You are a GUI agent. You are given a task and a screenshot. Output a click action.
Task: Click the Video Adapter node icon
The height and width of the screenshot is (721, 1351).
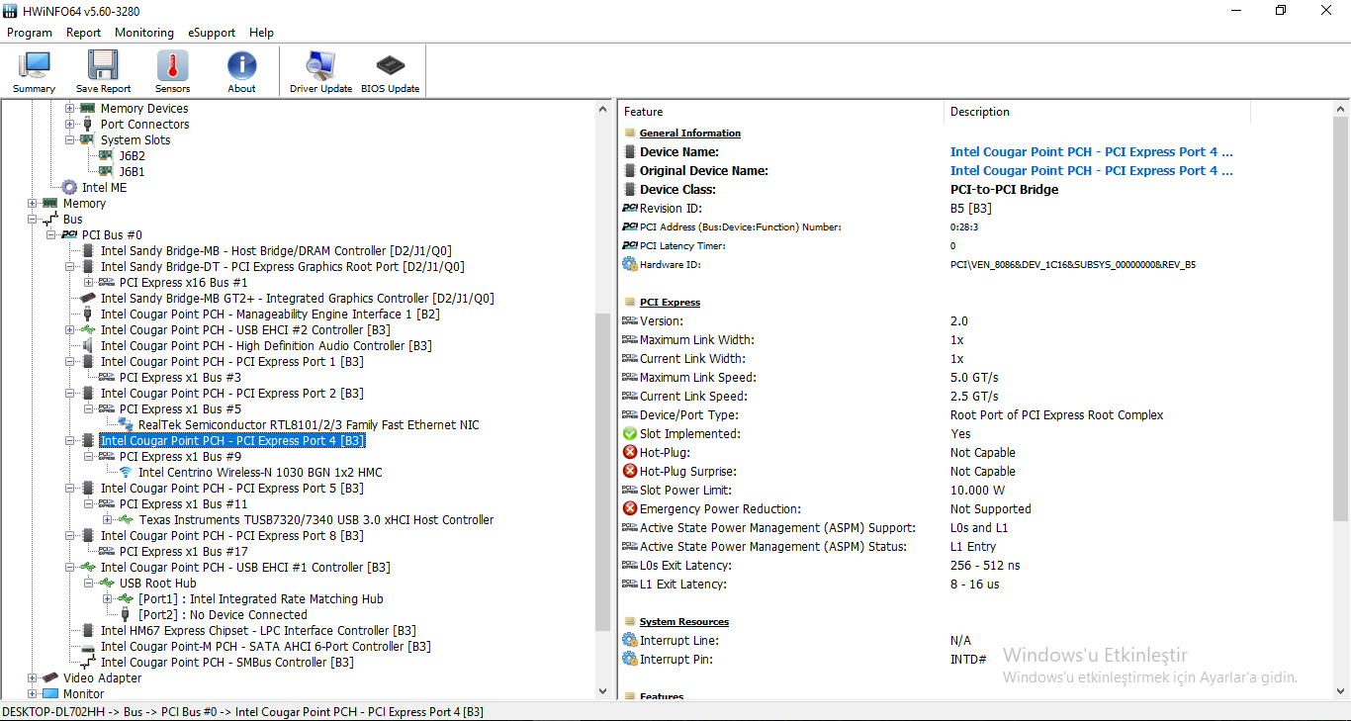pos(50,677)
